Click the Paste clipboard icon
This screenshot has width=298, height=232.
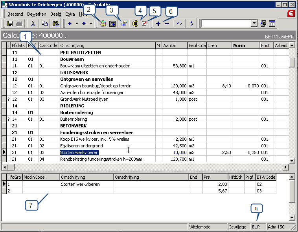coord(55,24)
